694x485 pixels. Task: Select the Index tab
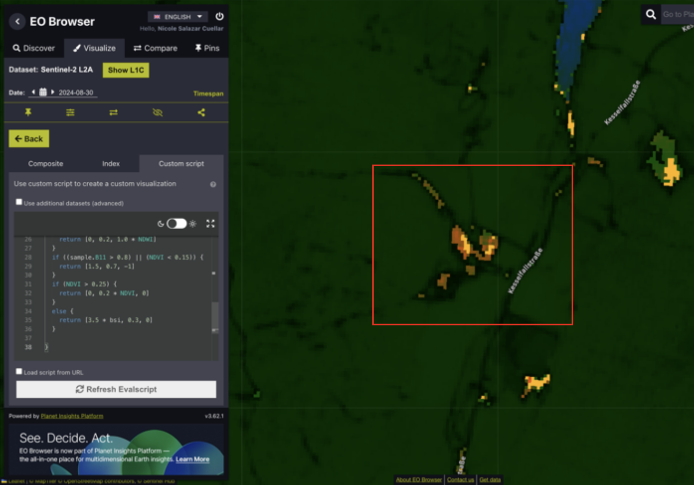click(x=111, y=164)
